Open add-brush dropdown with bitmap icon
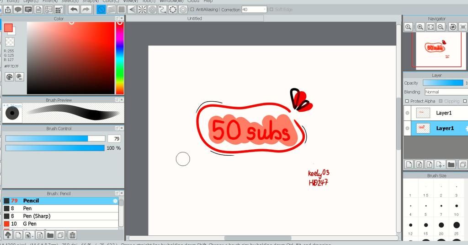Image resolution: width=468 pixels, height=245 pixels. pyautogui.click(x=29, y=235)
